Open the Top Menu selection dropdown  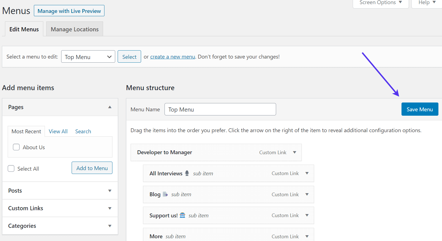[88, 57]
